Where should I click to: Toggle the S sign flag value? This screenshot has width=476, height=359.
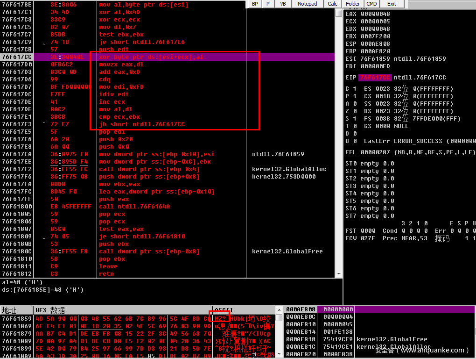click(354, 119)
